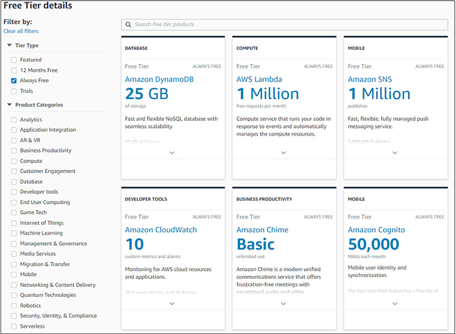Open the Amazon DynamoDB product link

tap(159, 79)
